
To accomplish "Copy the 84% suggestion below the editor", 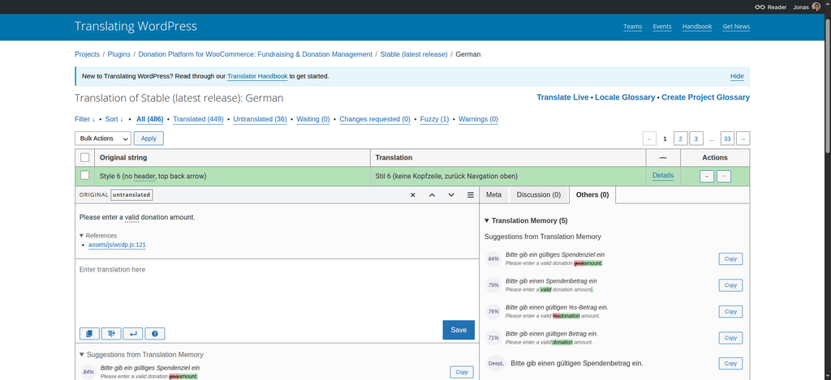I will [462, 372].
